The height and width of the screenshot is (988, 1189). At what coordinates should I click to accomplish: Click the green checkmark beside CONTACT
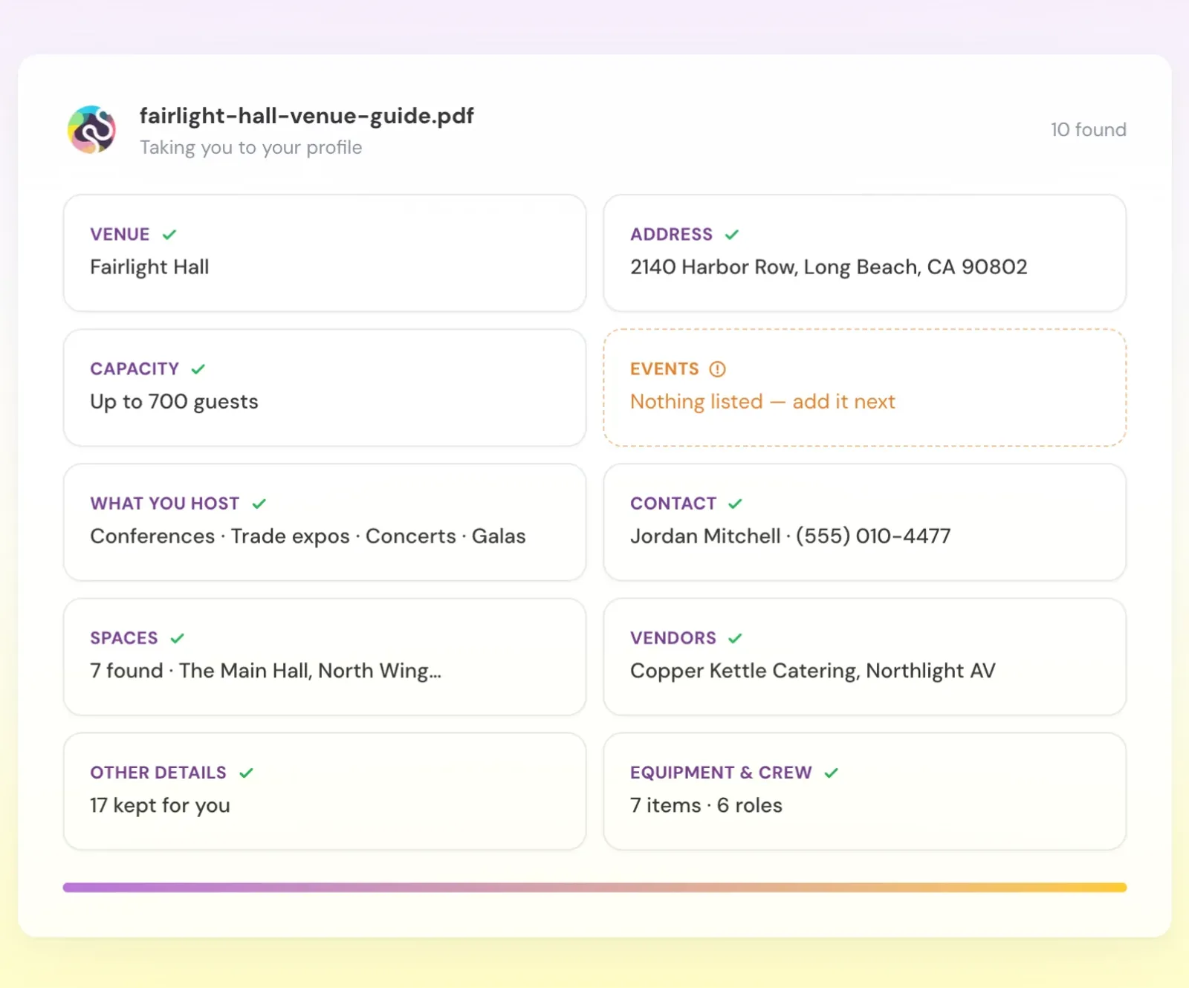[x=735, y=504]
